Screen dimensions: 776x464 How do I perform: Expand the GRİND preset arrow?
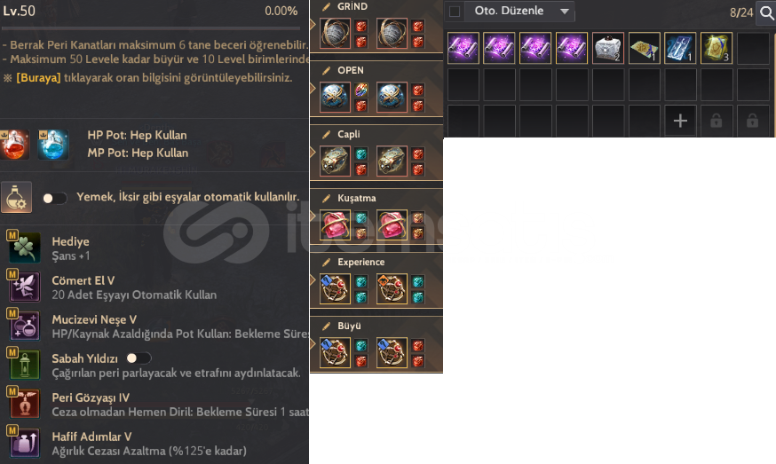[x=313, y=24]
